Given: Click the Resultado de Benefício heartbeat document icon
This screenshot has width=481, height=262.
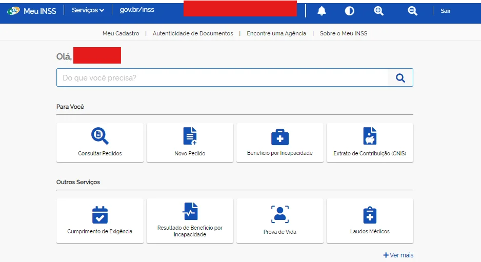Looking at the screenshot, I should click(x=190, y=211).
